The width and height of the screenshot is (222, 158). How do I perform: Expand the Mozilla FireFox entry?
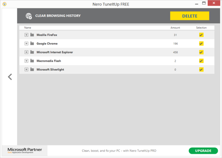26,35
